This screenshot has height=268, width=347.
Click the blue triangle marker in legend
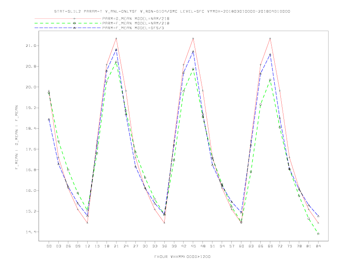pyautogui.click(x=74, y=28)
